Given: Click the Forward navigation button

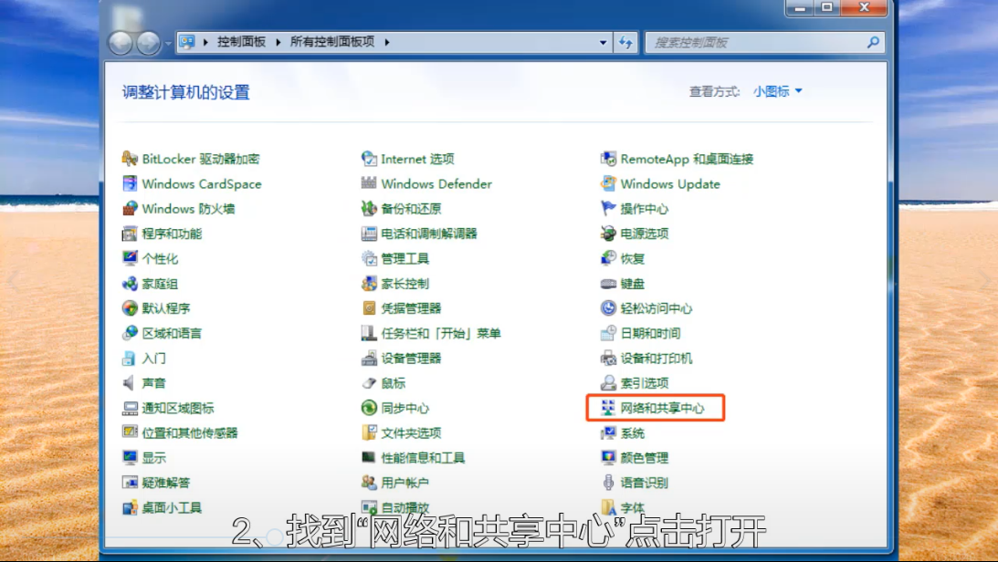Looking at the screenshot, I should [x=149, y=43].
